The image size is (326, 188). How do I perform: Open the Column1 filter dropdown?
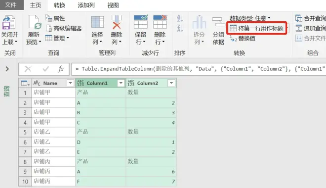pos(121,83)
